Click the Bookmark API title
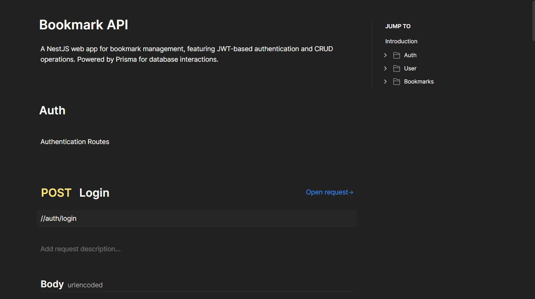The image size is (535, 299). tap(83, 25)
